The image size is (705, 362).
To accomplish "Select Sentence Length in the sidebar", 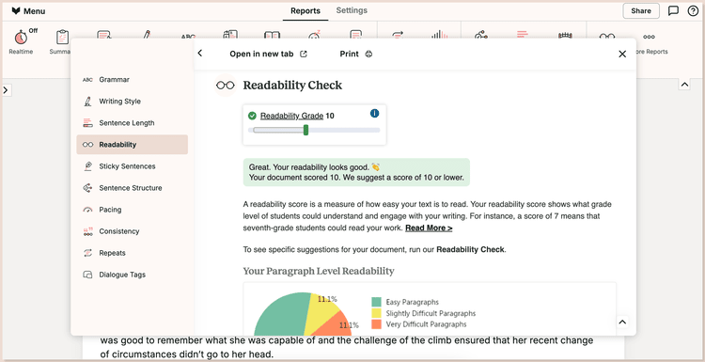I will pos(133,123).
